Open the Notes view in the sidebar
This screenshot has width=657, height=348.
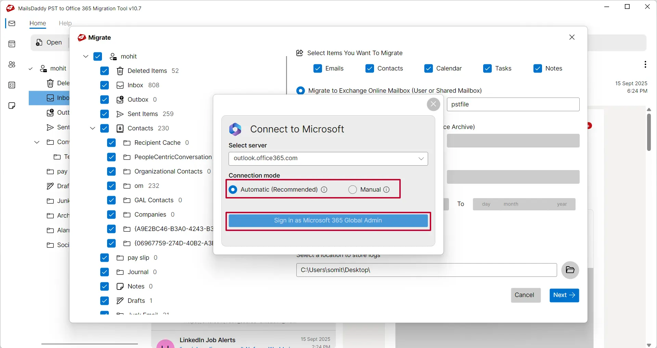(12, 105)
